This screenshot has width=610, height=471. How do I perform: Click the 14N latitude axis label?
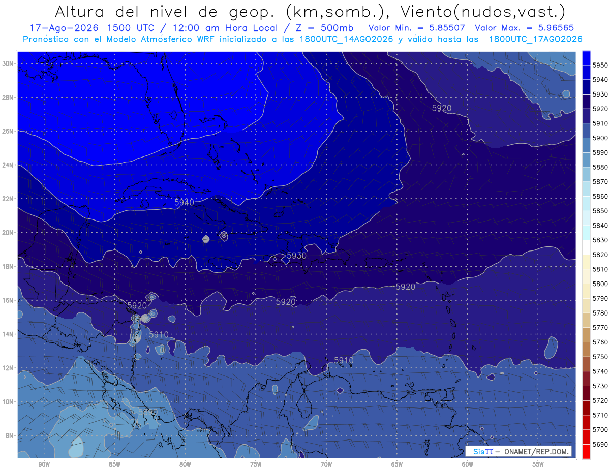click(8, 334)
